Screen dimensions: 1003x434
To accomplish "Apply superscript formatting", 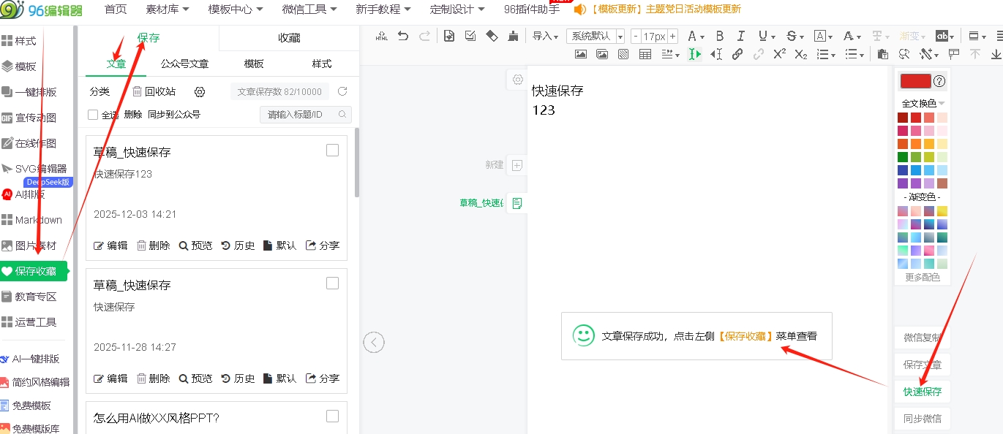I will tap(780, 54).
